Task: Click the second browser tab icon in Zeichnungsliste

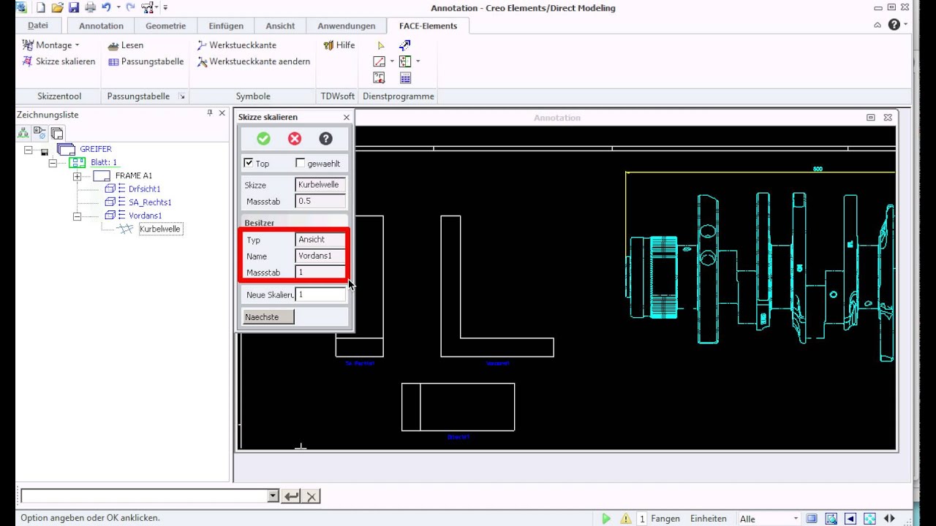Action: tap(40, 133)
